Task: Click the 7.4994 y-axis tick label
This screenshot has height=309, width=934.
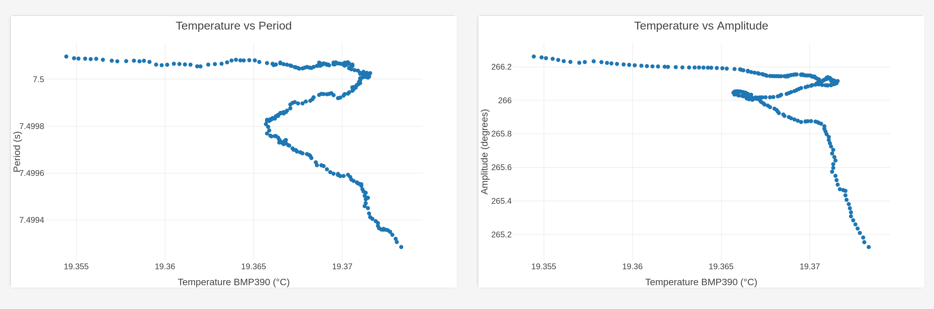Action: (32, 220)
